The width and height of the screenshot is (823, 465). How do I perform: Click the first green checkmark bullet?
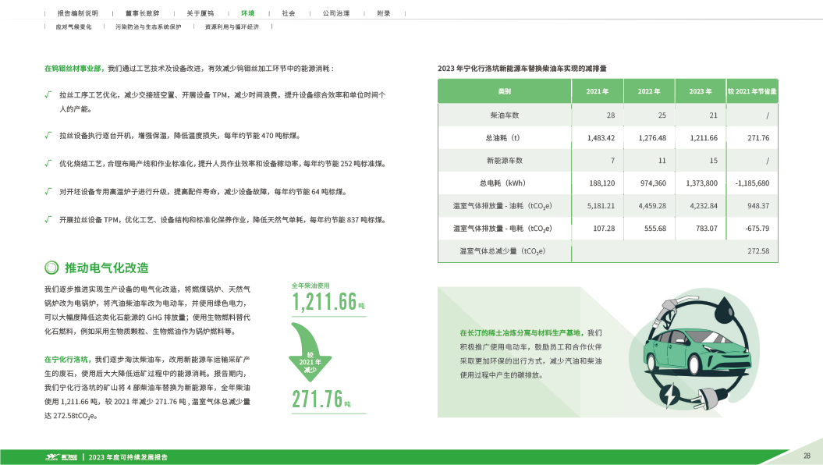[48, 94]
